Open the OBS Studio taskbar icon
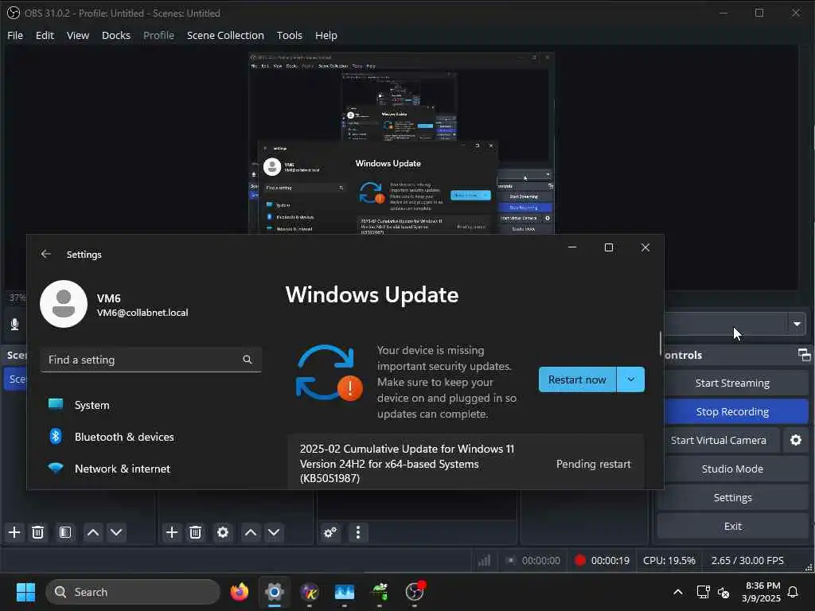The width and height of the screenshot is (815, 611). tap(415, 592)
